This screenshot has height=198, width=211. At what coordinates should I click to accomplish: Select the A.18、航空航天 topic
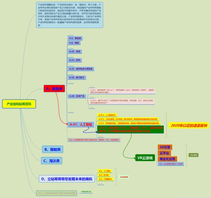pyautogui.click(x=77, y=78)
